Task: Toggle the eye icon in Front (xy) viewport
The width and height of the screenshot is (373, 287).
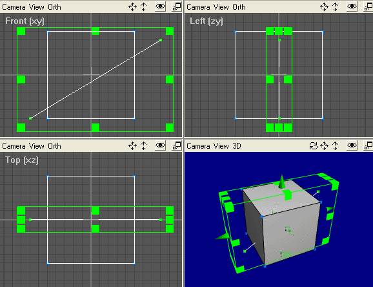Action: (x=160, y=6)
